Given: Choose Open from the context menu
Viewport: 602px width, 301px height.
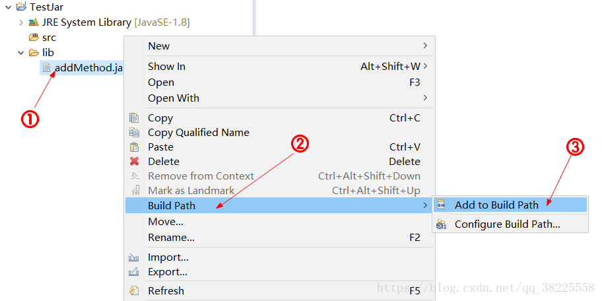Looking at the screenshot, I should pos(281,82).
